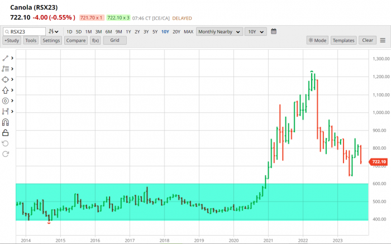391x244 pixels.
Task: Click the 2021 x-axis year label
Action: pos(268,241)
